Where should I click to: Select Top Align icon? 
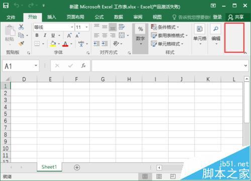96,27
